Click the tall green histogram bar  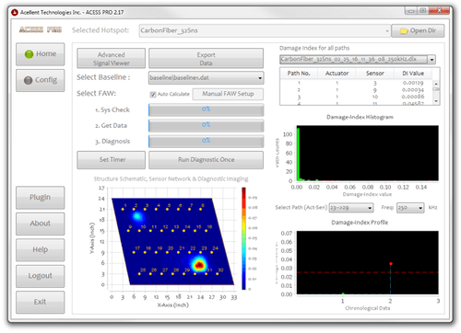click(x=298, y=155)
